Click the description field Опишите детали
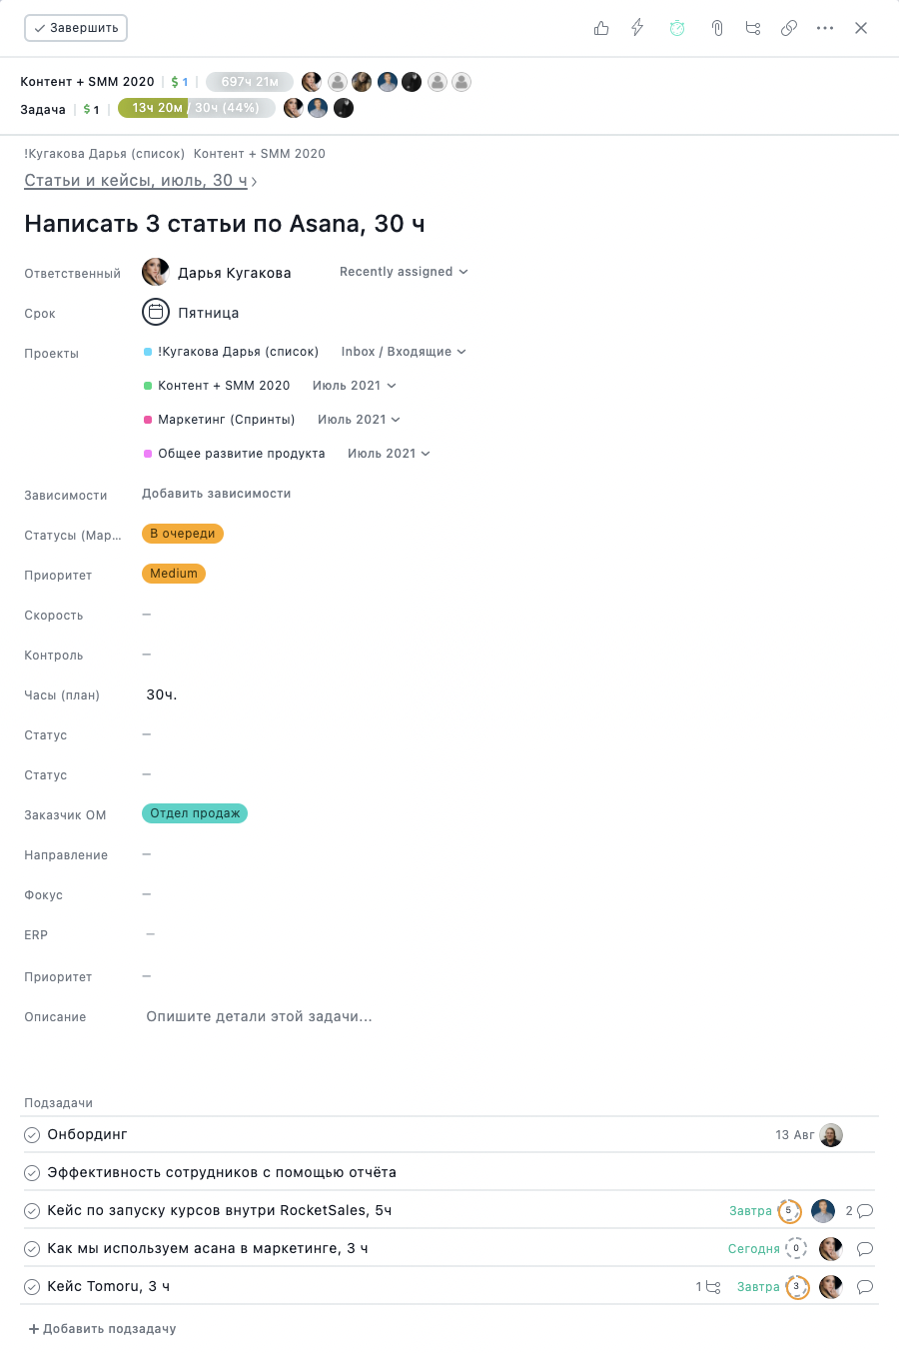This screenshot has width=899, height=1353. [260, 1017]
